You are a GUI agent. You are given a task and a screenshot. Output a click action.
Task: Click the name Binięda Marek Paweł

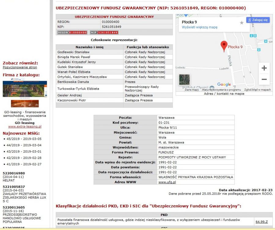(x=74, y=57)
